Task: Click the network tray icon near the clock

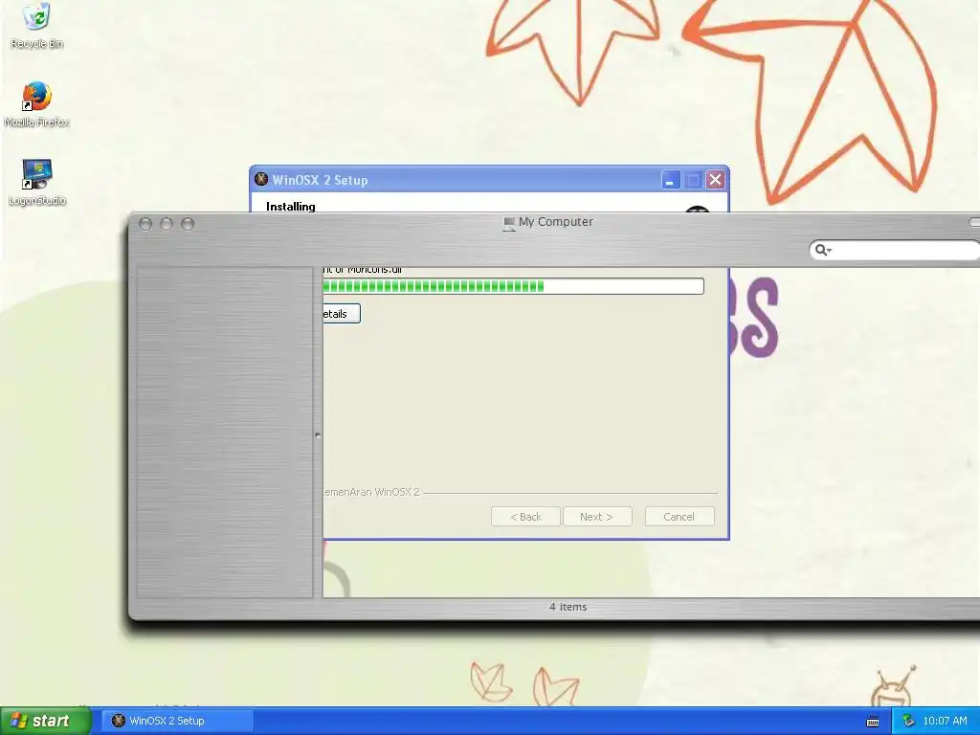Action: tap(909, 721)
